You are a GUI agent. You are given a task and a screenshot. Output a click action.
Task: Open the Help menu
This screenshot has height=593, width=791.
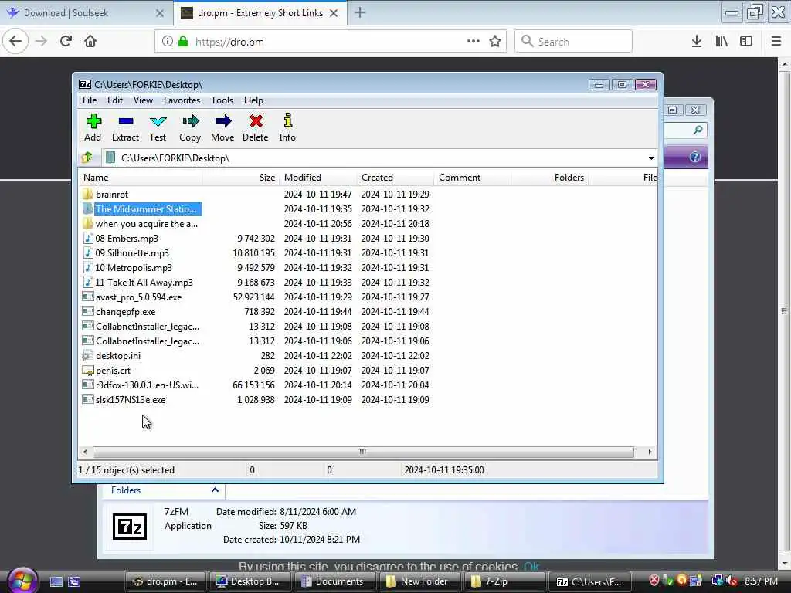(253, 100)
